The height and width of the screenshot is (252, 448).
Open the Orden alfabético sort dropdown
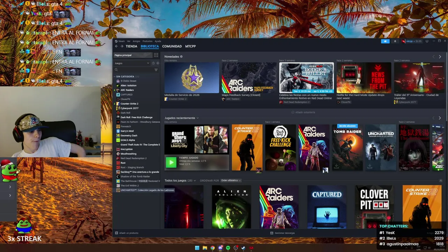tap(231, 181)
